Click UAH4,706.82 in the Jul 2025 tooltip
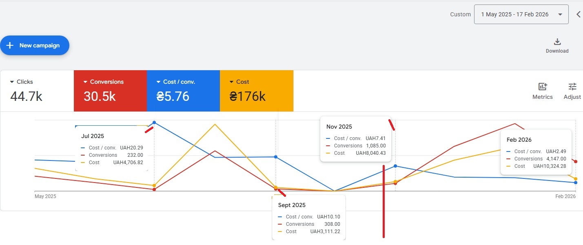 (128, 163)
